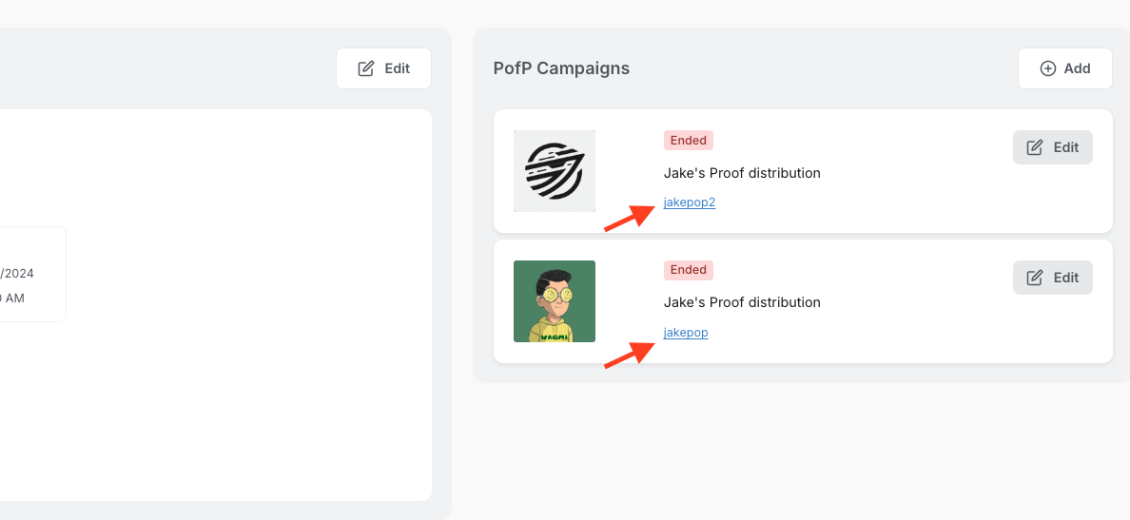
Task: Click the date box showing /2024
Action: (x=29, y=274)
